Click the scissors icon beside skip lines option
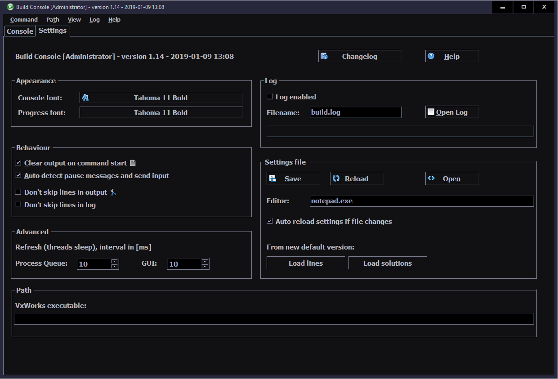 tap(113, 192)
